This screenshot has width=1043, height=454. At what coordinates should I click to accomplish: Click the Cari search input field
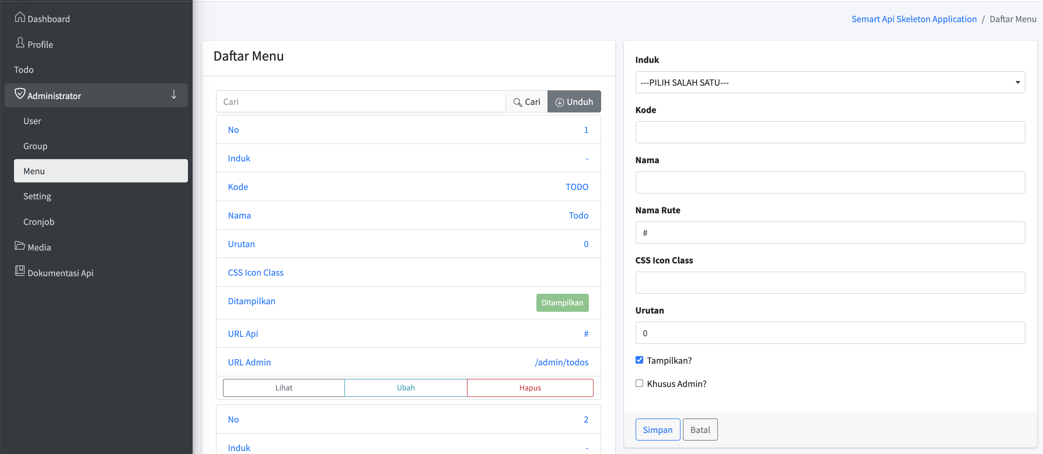[x=360, y=102]
